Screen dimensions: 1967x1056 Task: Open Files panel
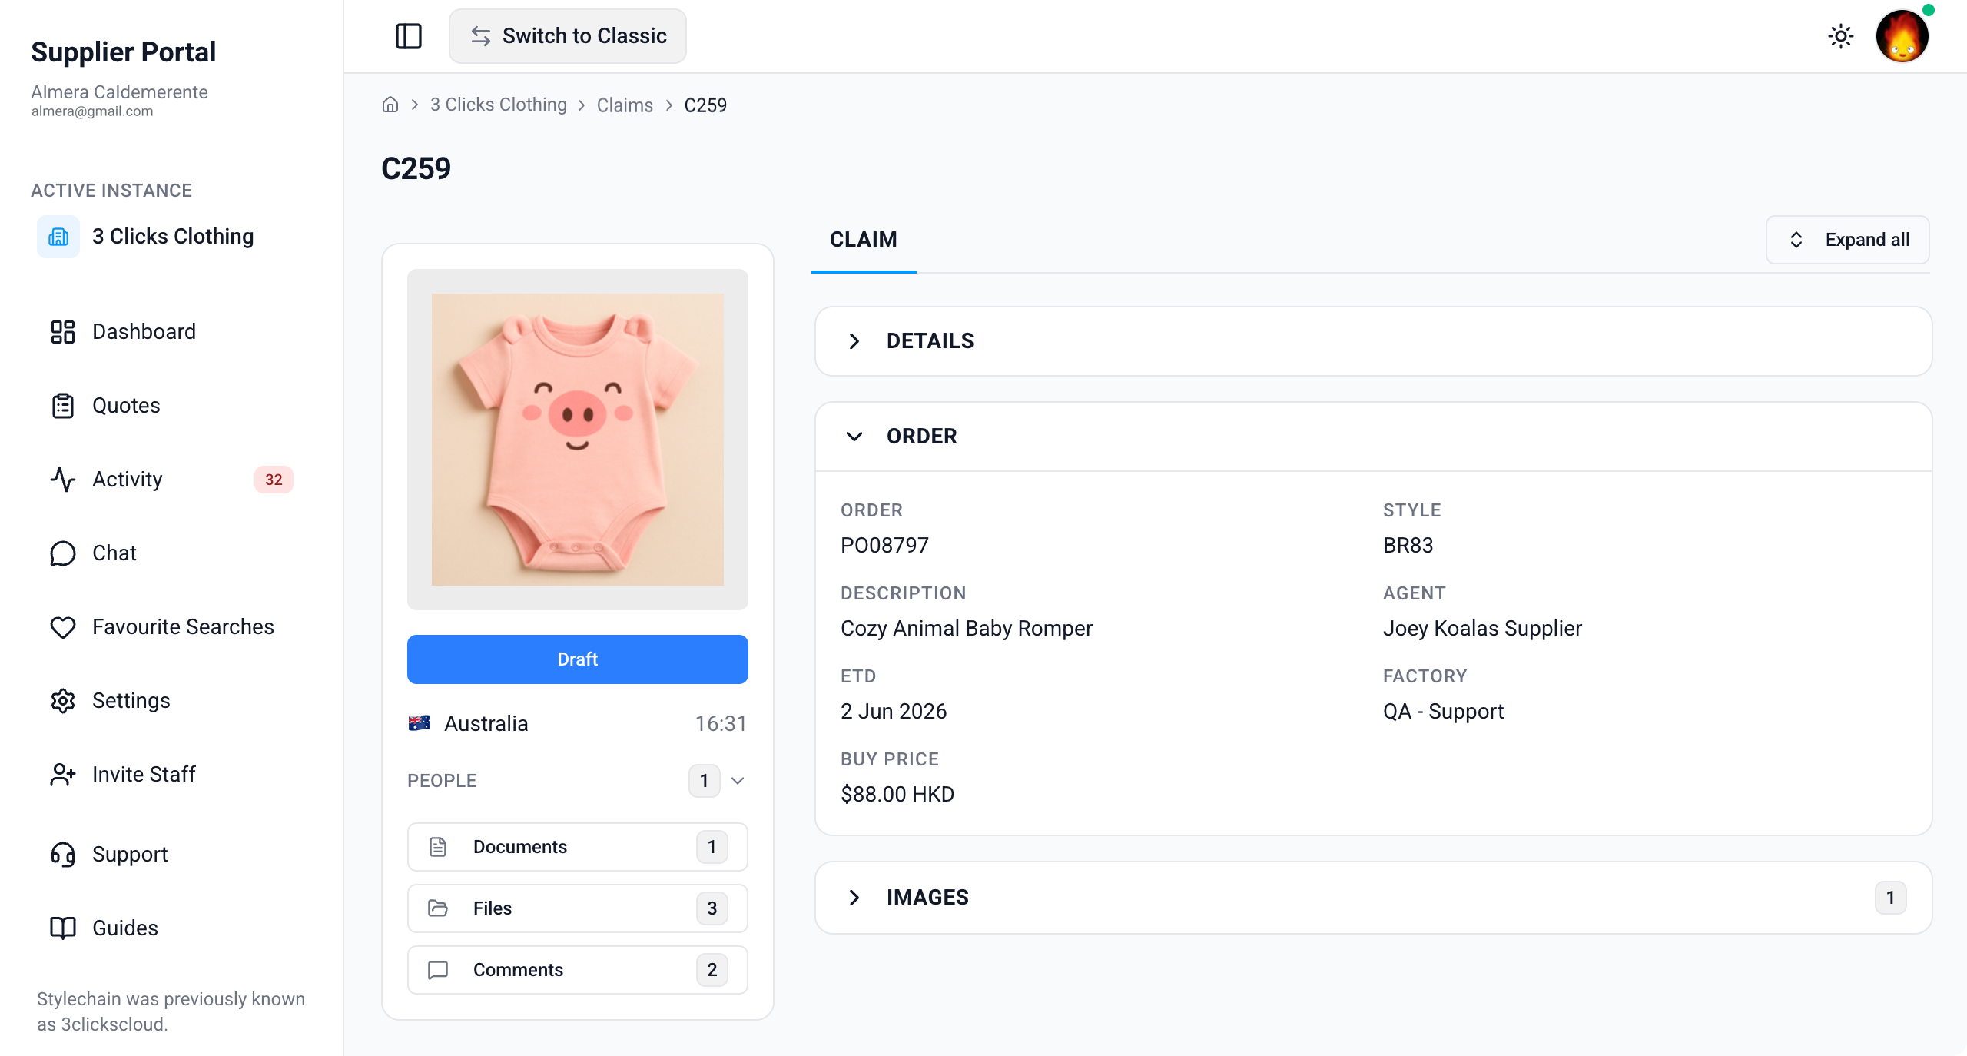click(578, 908)
